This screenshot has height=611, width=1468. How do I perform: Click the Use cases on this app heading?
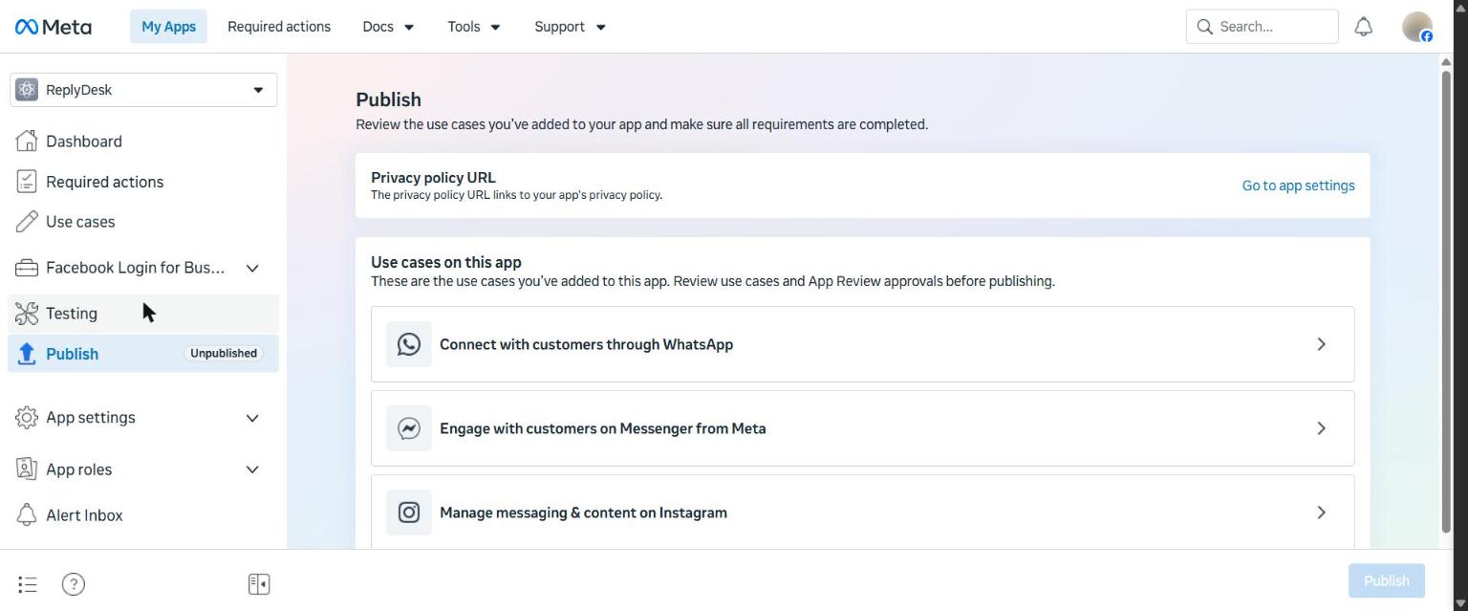[x=446, y=262]
